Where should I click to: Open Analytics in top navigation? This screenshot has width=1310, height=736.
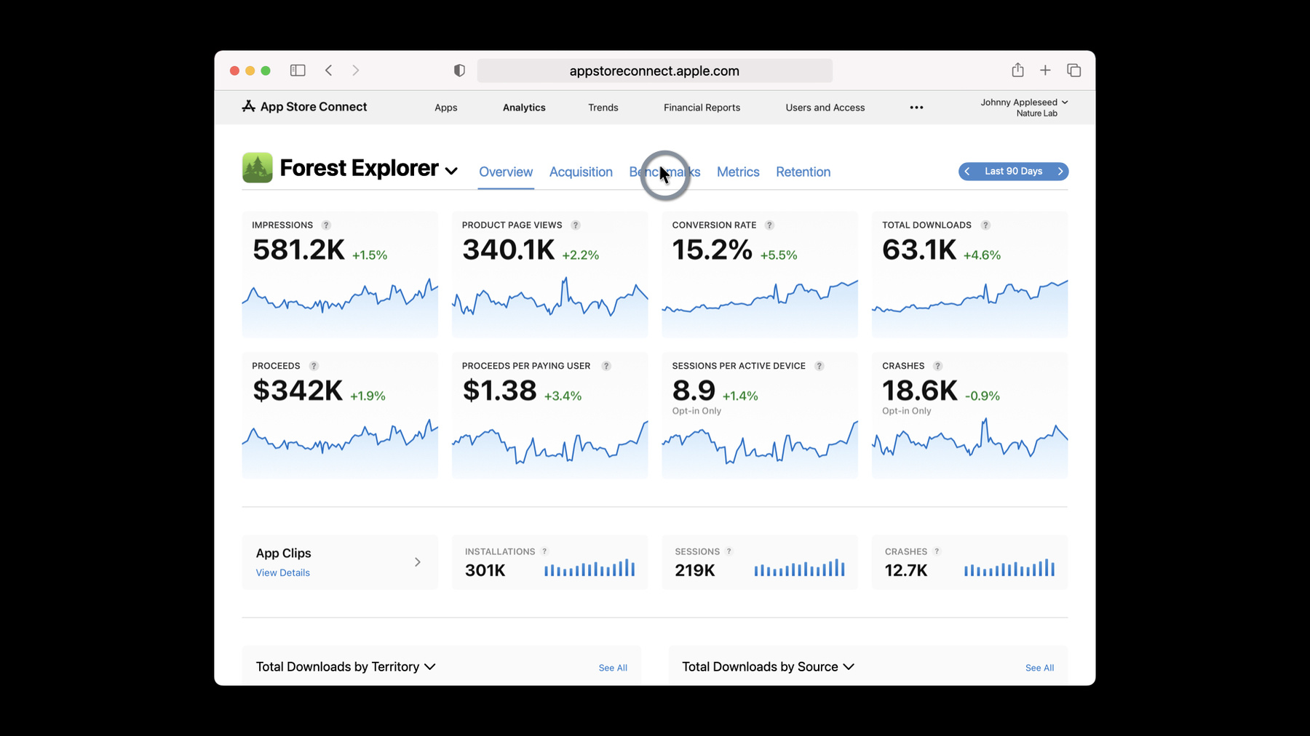[524, 108]
